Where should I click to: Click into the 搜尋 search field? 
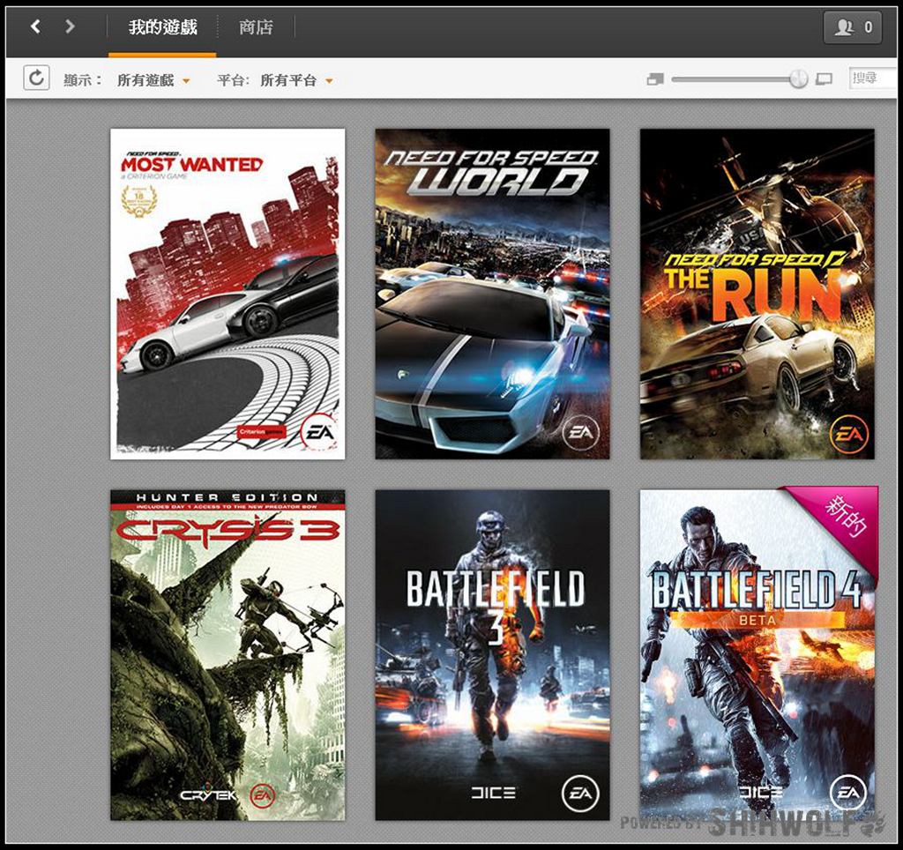coord(872,78)
